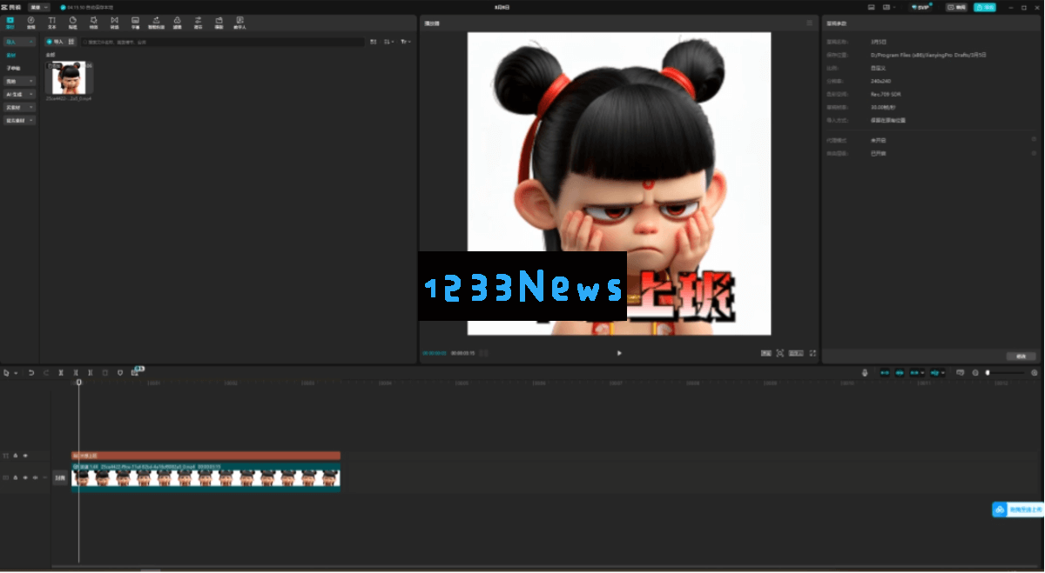The height and width of the screenshot is (573, 1045).
Task: Focus the media search field
Action: click(222, 42)
